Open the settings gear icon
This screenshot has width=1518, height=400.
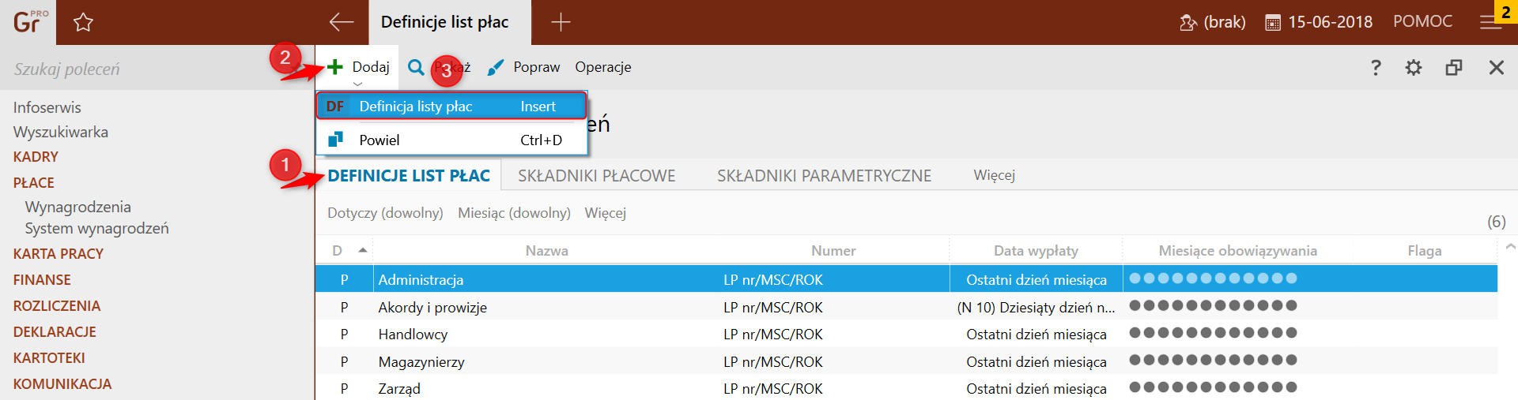pos(1414,68)
